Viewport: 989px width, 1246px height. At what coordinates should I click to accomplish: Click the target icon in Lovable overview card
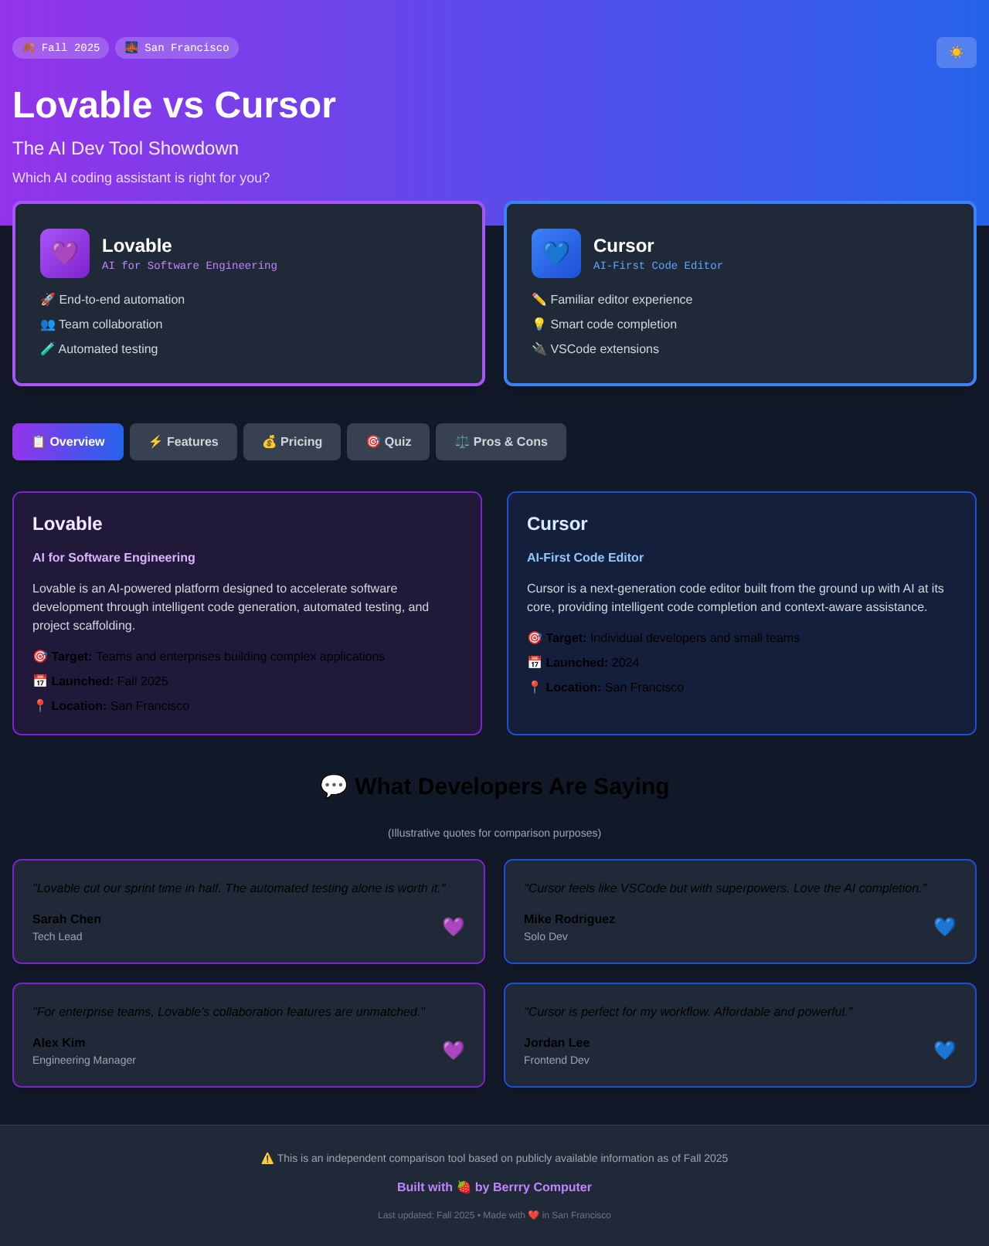40,657
